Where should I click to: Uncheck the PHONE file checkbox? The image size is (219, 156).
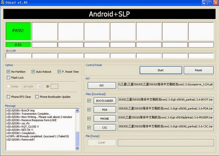tap(89, 119)
